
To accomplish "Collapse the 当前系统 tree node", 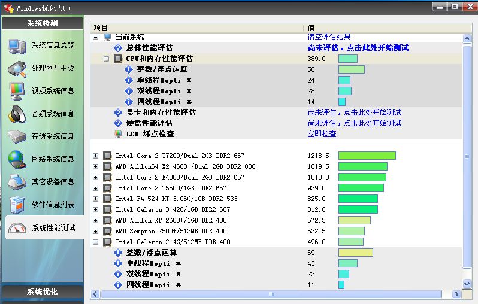I will tap(96, 37).
